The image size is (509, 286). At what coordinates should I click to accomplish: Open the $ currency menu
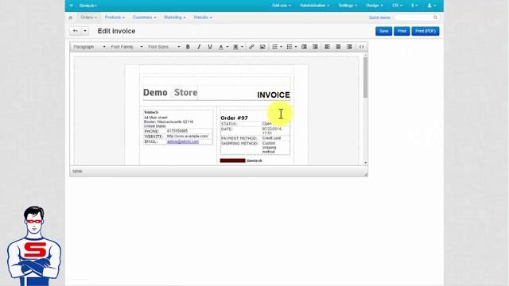pyautogui.click(x=414, y=6)
